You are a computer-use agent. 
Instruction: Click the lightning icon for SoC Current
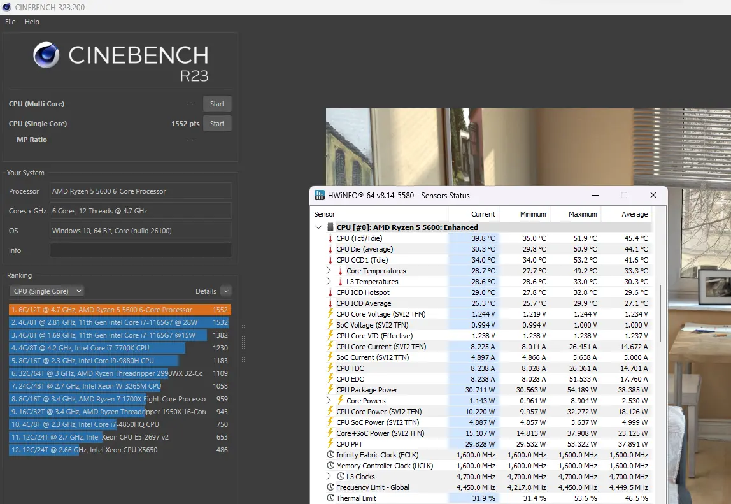[330, 357]
